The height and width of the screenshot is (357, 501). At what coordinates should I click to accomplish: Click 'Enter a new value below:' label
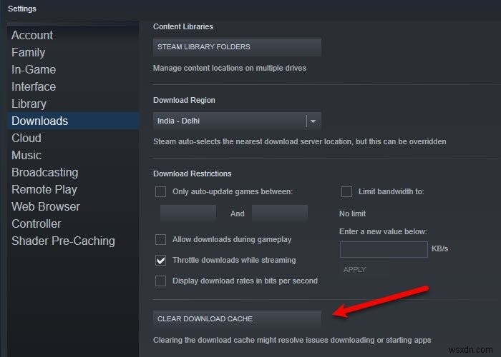(383, 231)
